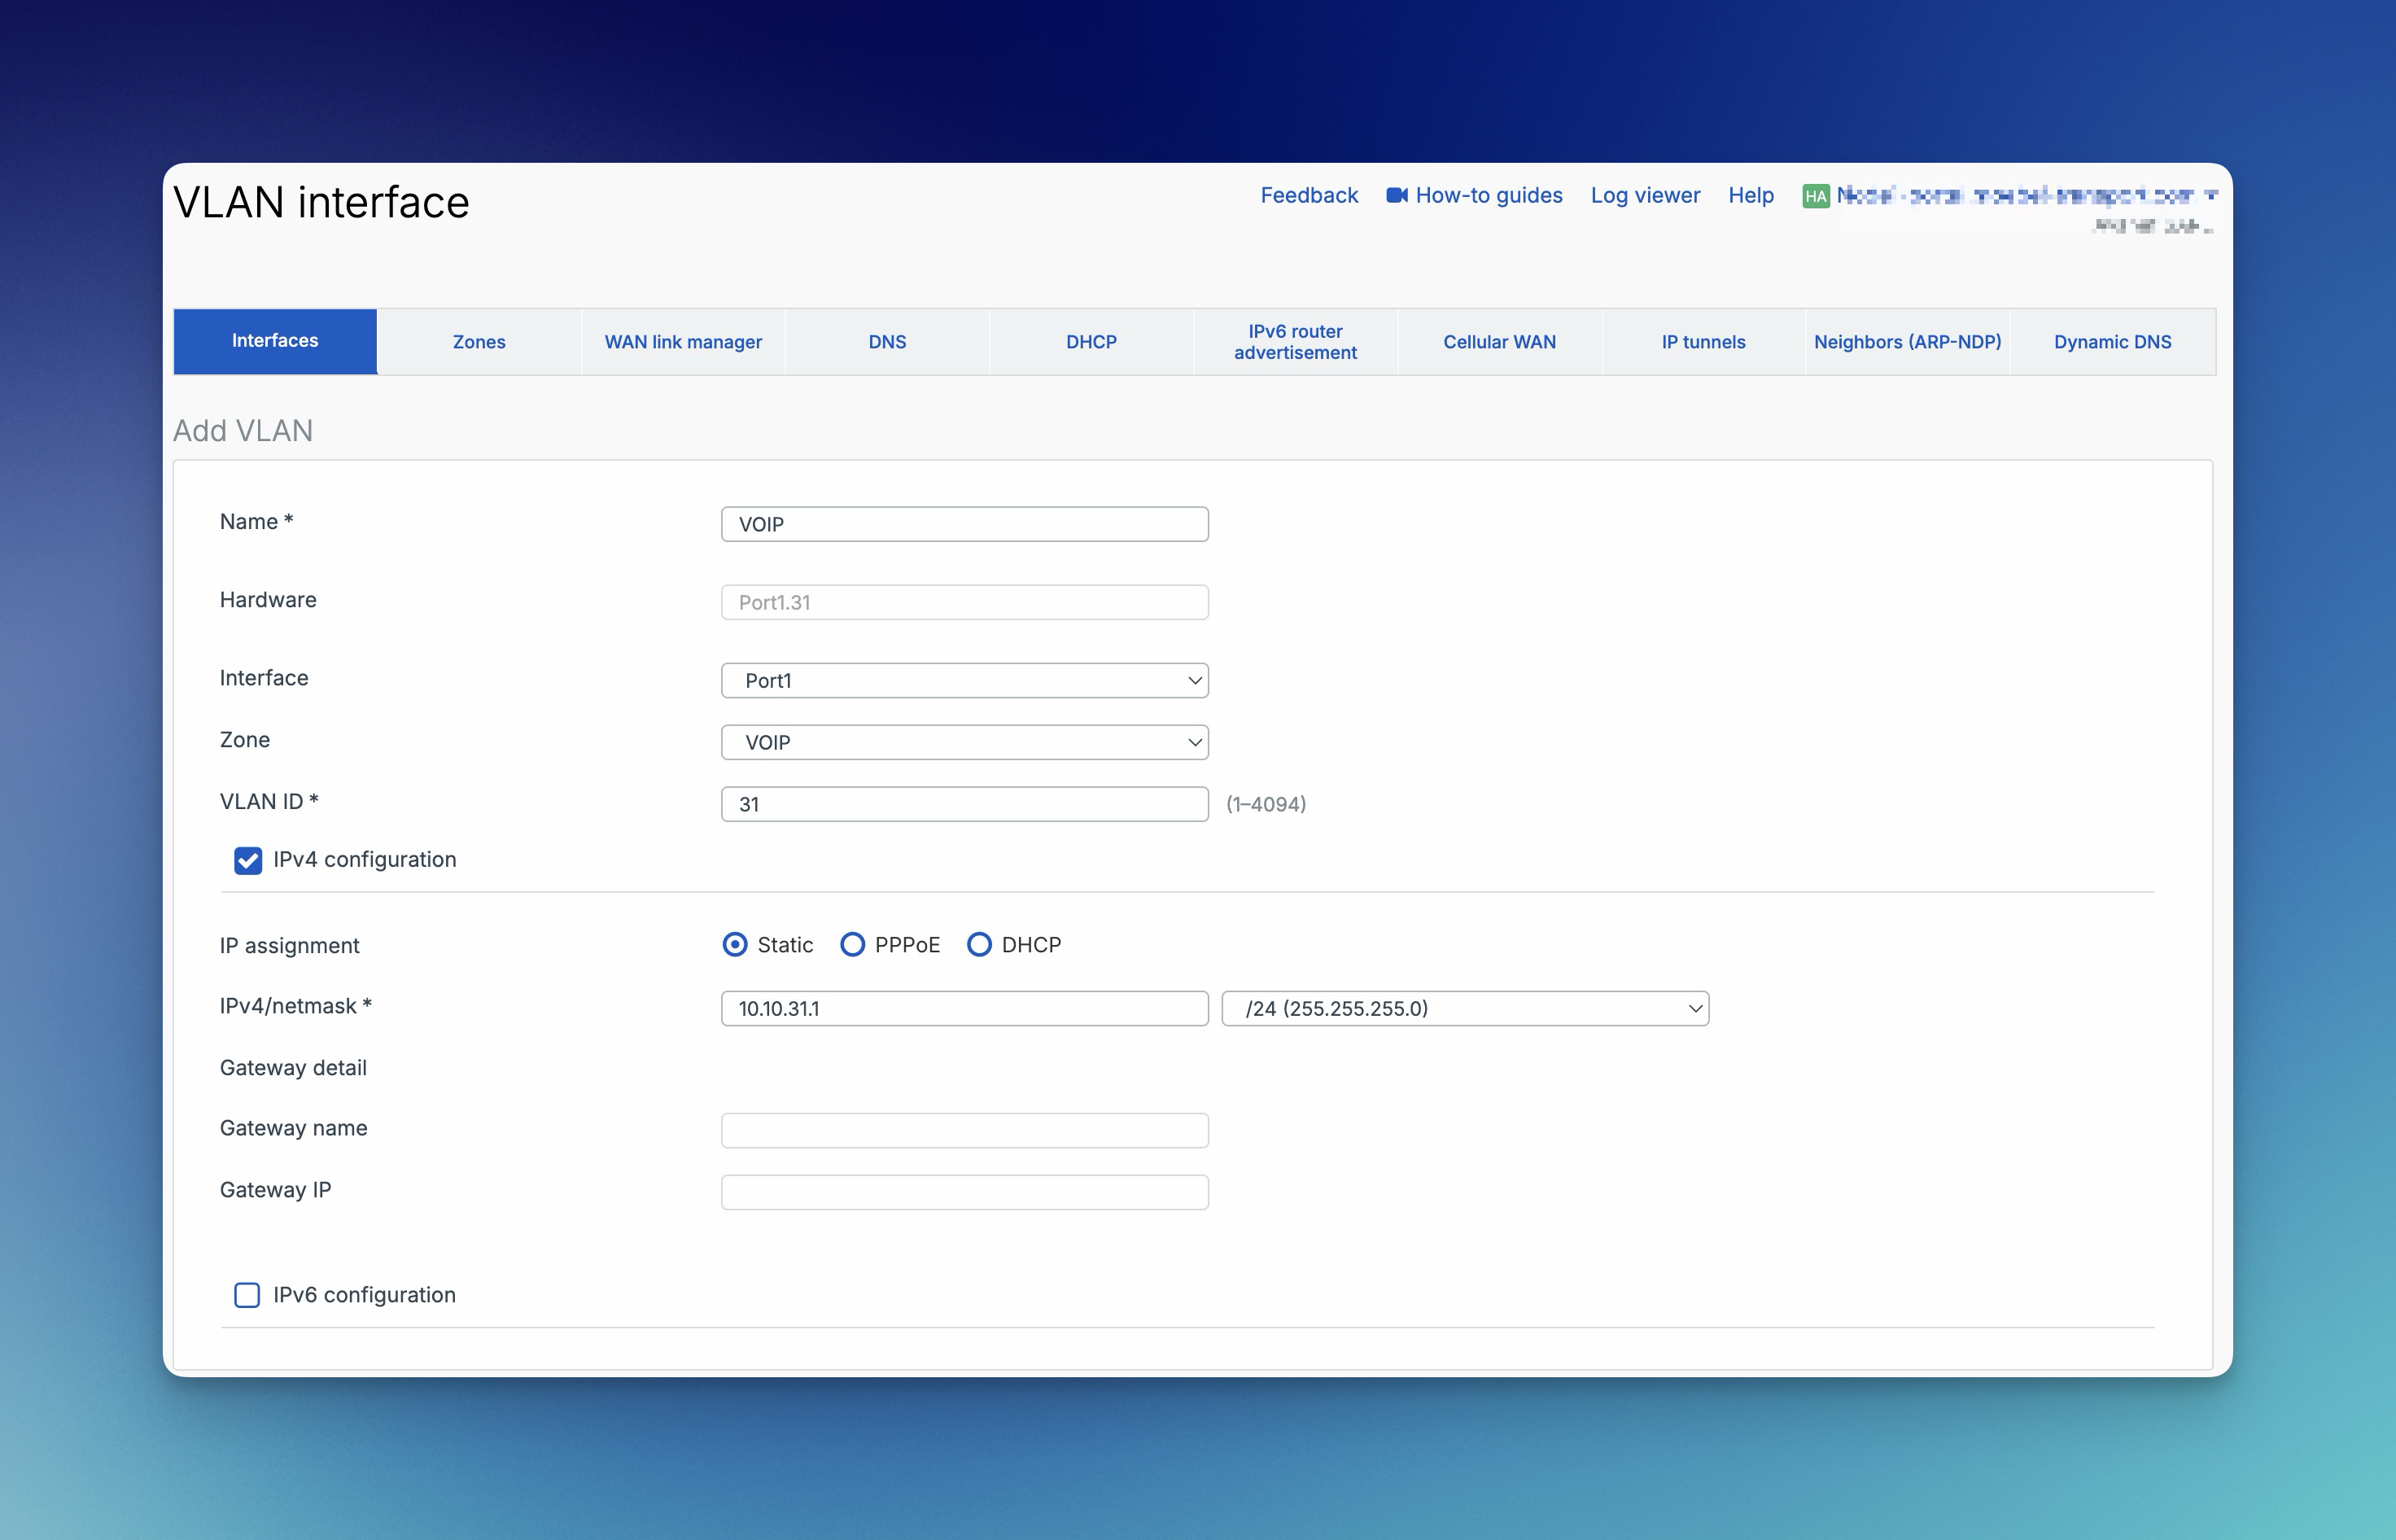The image size is (2396, 1540).
Task: Click the IPv4/netmask * label
Action: click(x=295, y=1006)
